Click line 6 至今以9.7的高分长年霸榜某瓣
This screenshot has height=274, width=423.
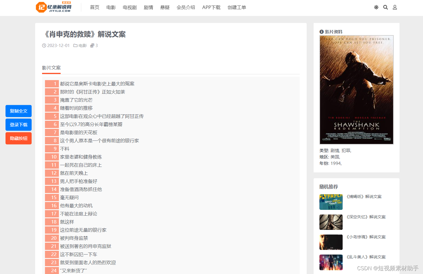click(x=91, y=125)
